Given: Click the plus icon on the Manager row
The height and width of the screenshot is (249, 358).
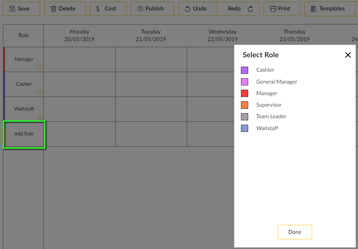Looking at the screenshot, I should point(40,67).
